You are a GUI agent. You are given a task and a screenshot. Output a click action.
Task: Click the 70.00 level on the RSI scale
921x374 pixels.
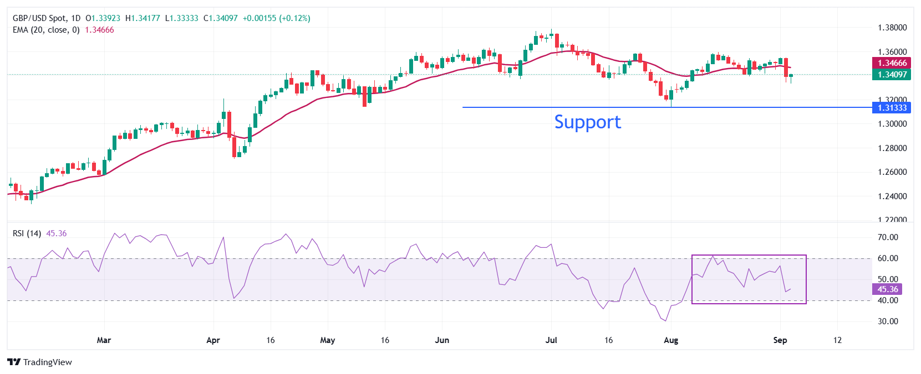(x=888, y=237)
